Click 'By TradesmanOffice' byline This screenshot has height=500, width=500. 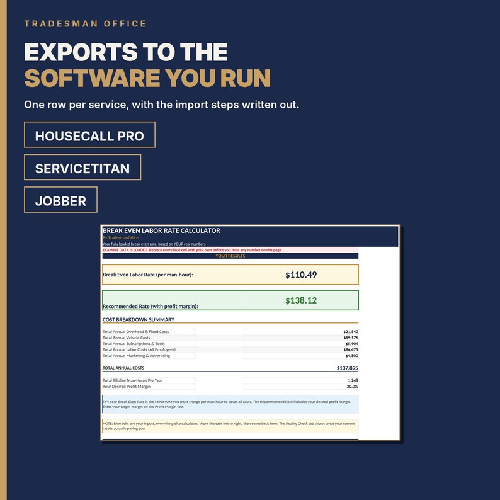(x=120, y=237)
